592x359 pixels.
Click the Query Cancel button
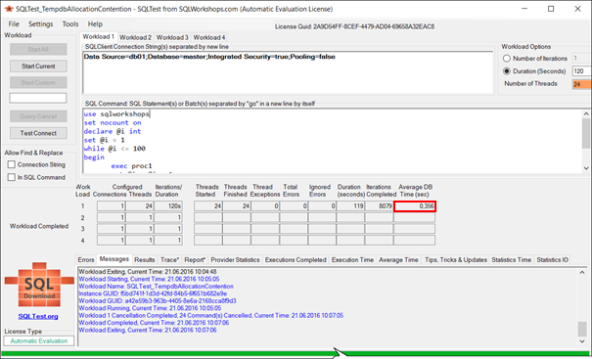38,116
